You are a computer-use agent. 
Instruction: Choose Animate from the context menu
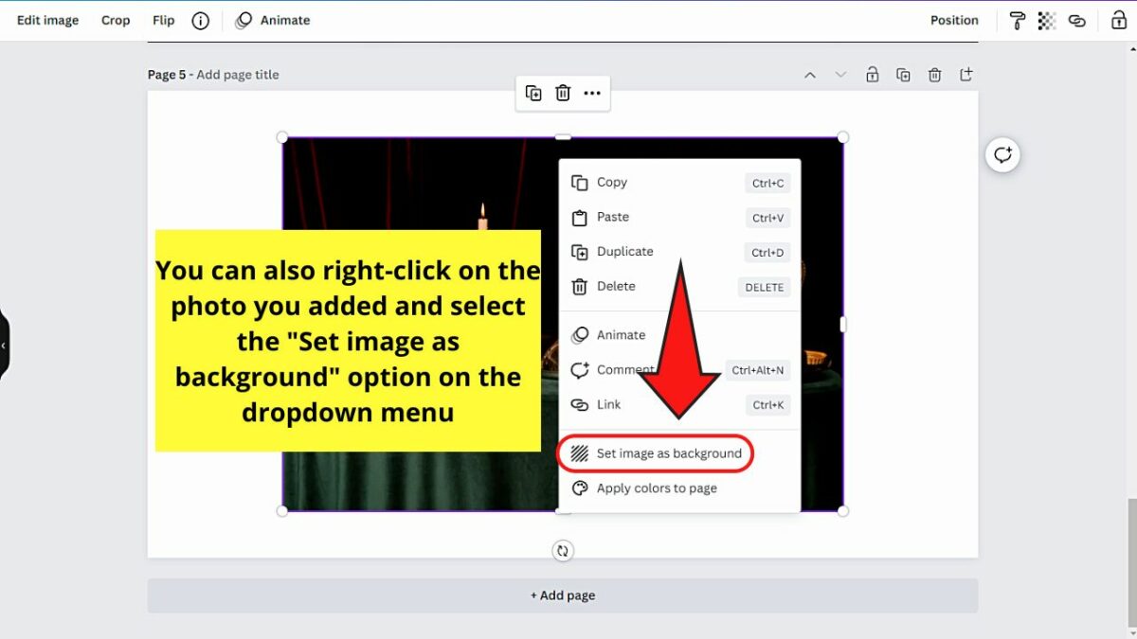(x=679, y=335)
